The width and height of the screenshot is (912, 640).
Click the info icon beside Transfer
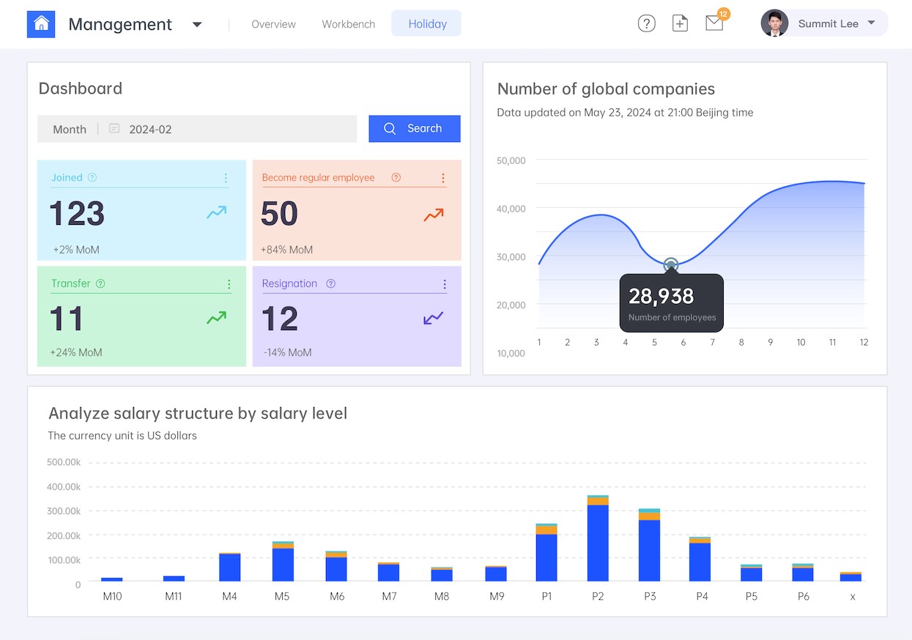point(100,283)
